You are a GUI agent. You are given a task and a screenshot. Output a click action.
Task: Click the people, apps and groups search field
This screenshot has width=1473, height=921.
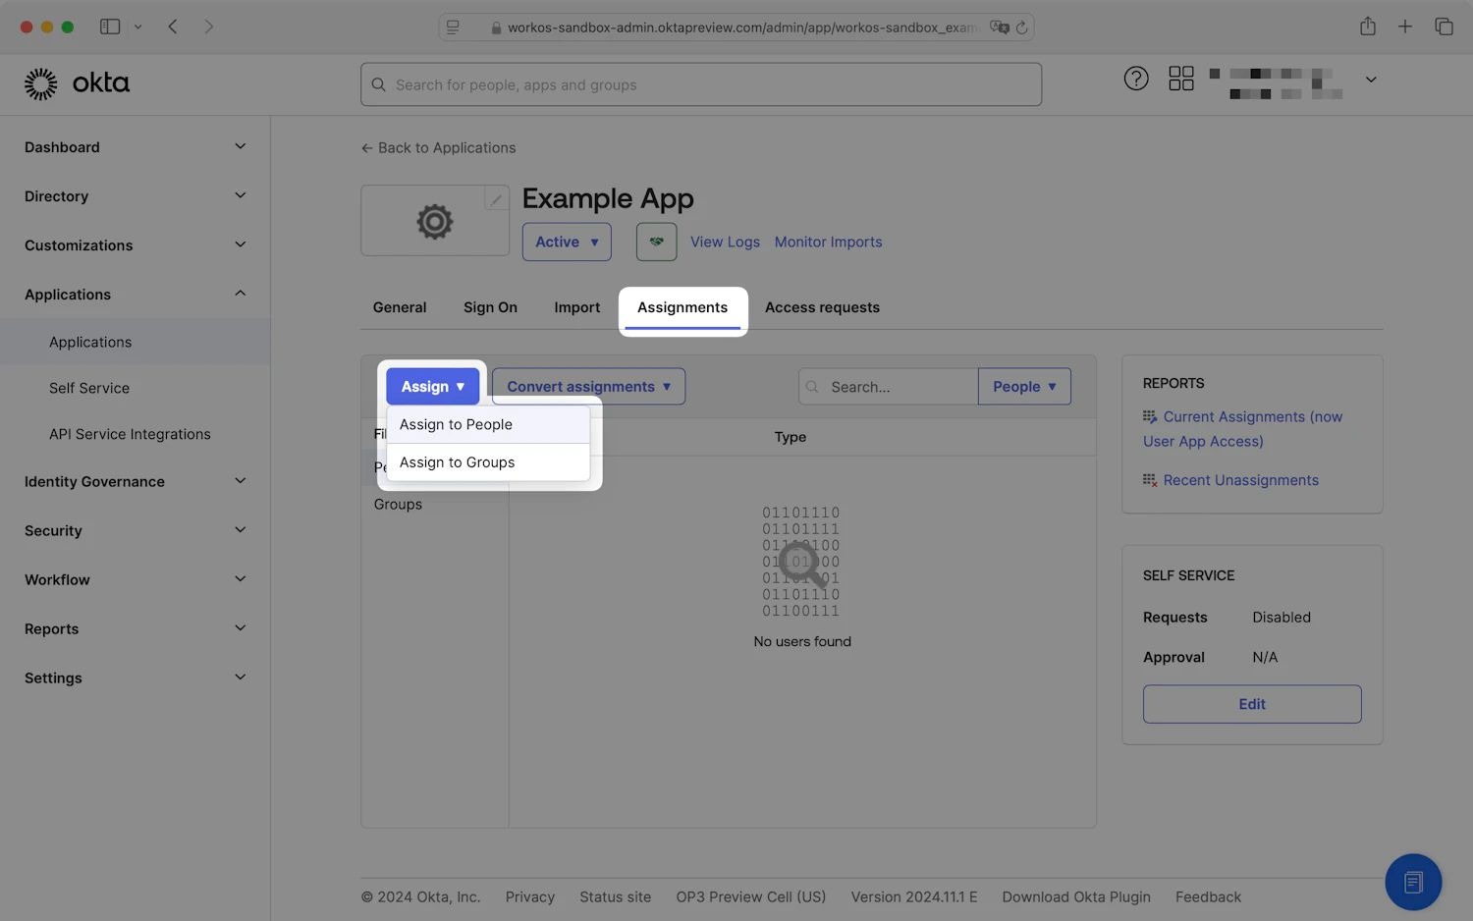click(x=701, y=84)
